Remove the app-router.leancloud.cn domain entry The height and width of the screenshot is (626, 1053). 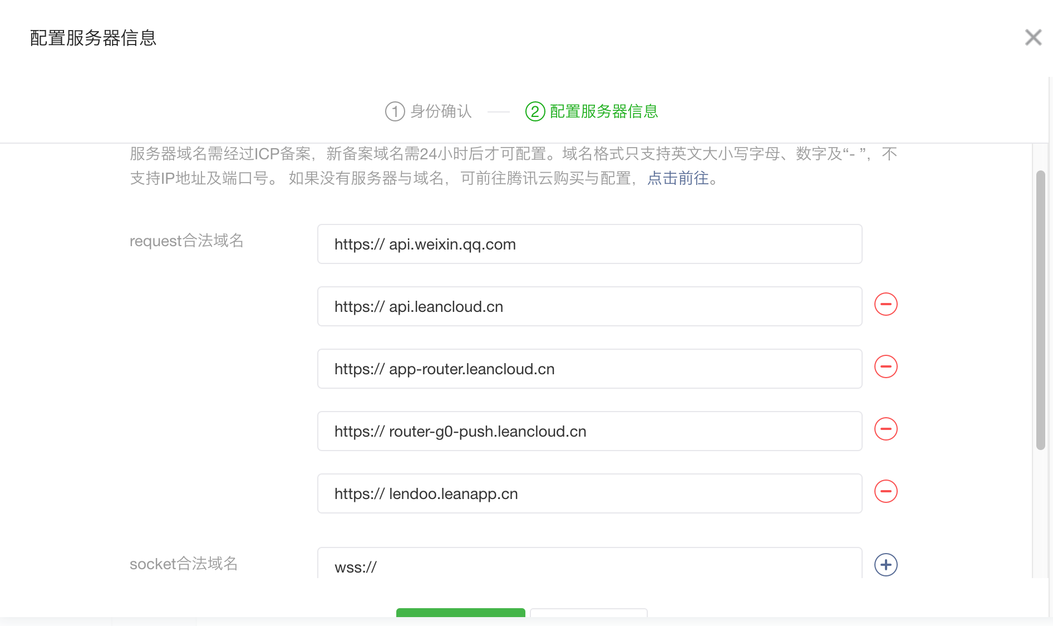point(885,366)
